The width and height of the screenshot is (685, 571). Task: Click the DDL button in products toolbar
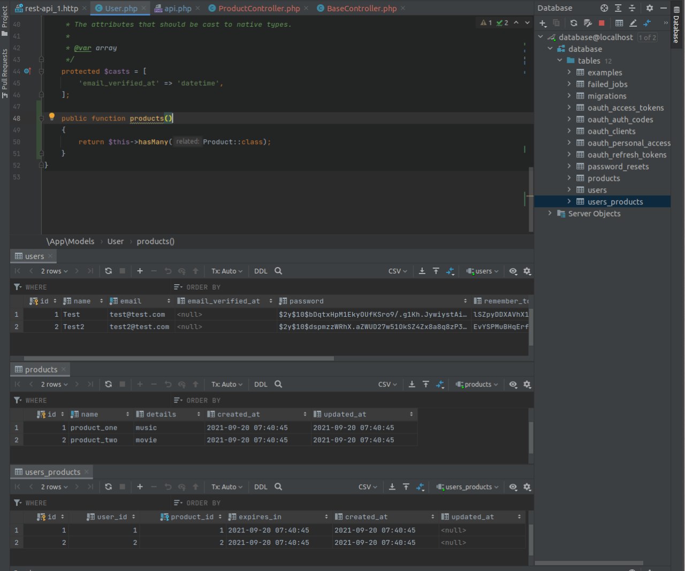(261, 384)
